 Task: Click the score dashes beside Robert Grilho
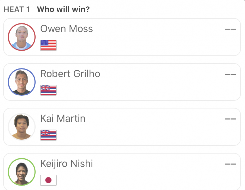pos(230,74)
